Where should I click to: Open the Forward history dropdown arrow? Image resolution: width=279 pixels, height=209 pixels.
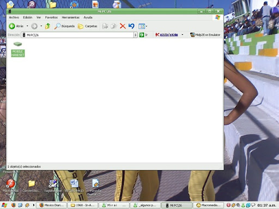click(41, 26)
